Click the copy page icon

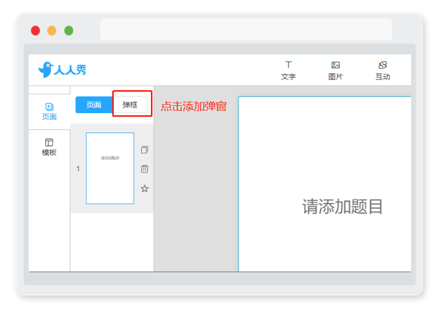coord(144,150)
